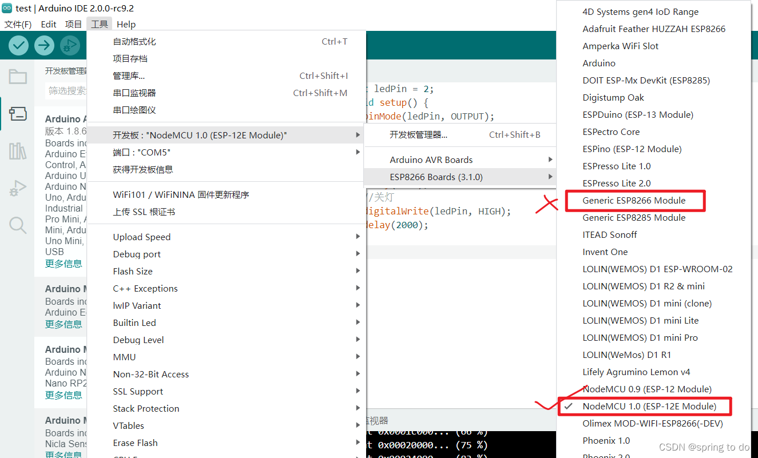Expand MMU submenu

click(x=227, y=357)
